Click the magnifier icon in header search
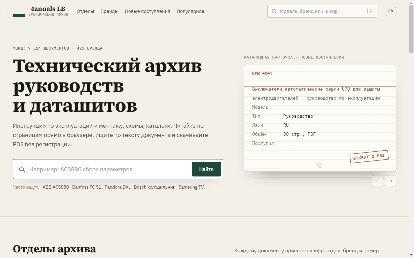 (x=274, y=11)
